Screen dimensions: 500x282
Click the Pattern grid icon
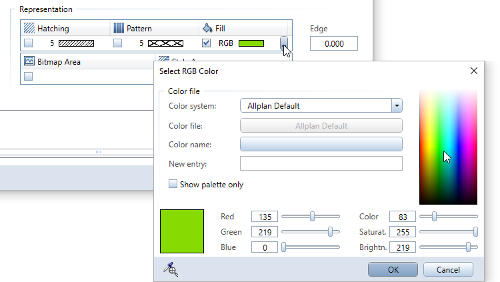119,29
